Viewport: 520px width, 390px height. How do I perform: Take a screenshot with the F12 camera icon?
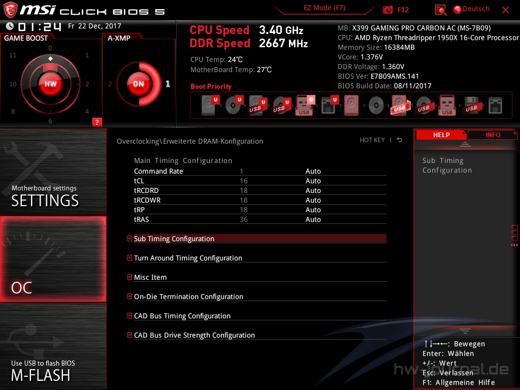[387, 10]
